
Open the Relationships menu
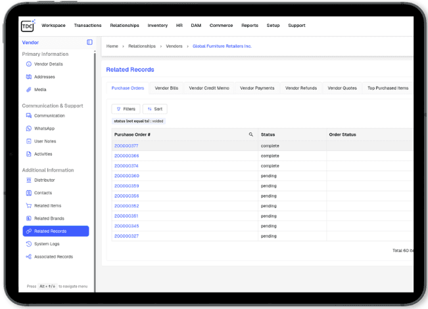[124, 26]
